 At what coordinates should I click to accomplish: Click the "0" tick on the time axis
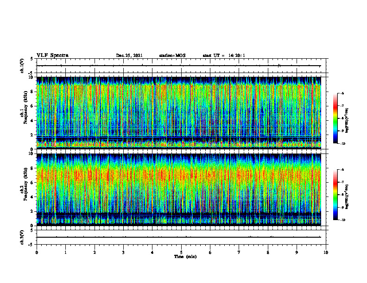coord(37,252)
